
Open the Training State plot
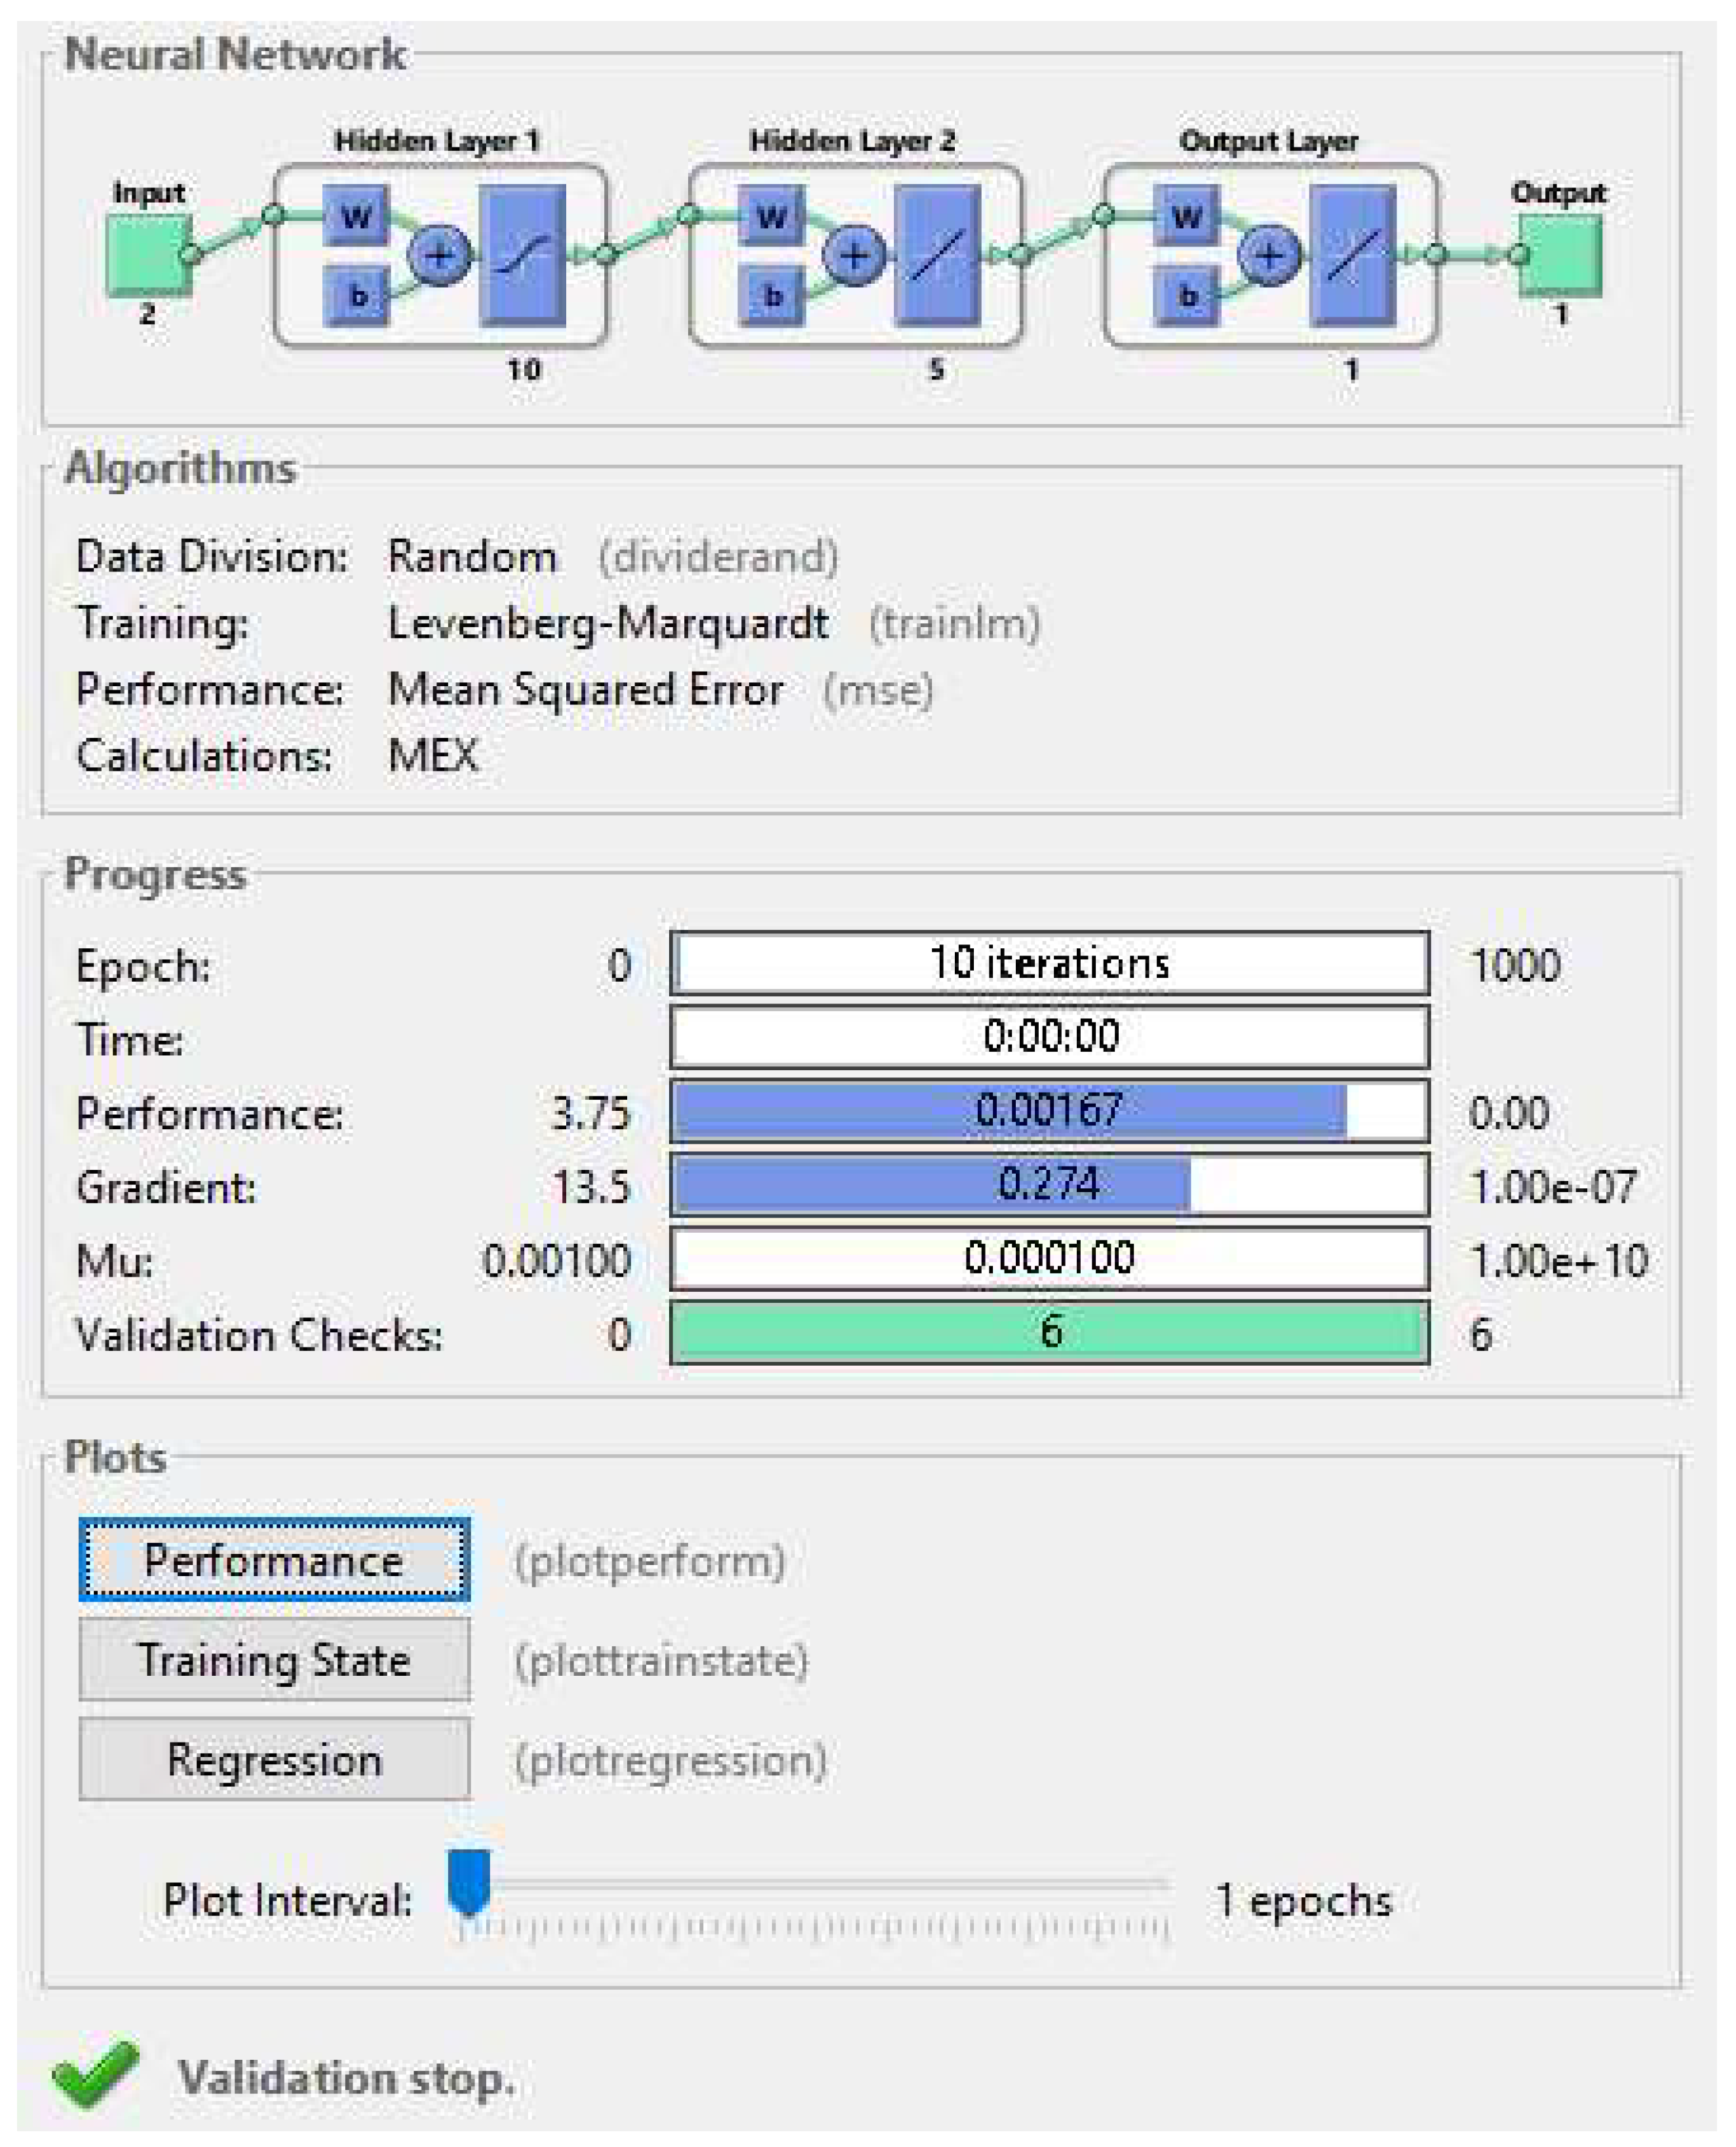point(274,1661)
